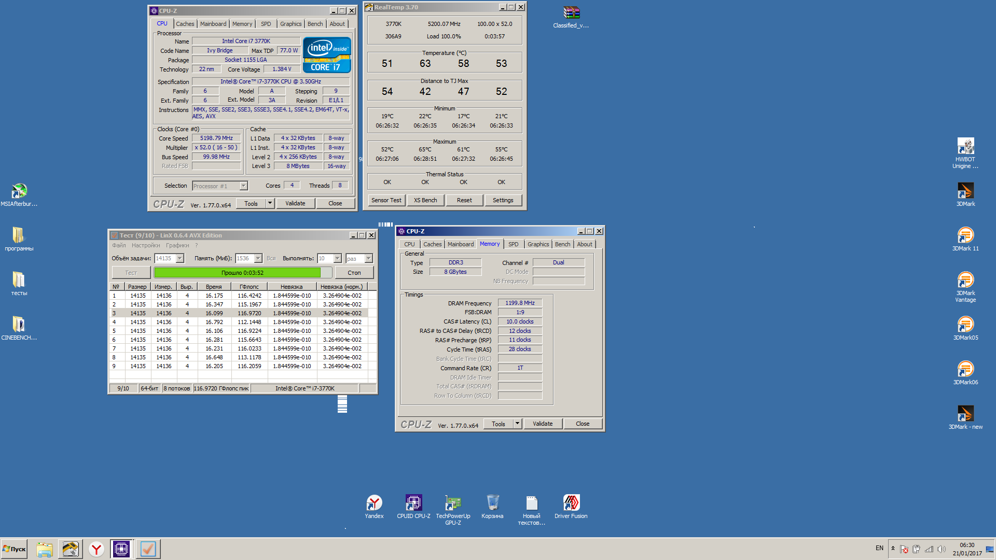Click the EN language indicator
996x560 pixels.
pyautogui.click(x=879, y=548)
